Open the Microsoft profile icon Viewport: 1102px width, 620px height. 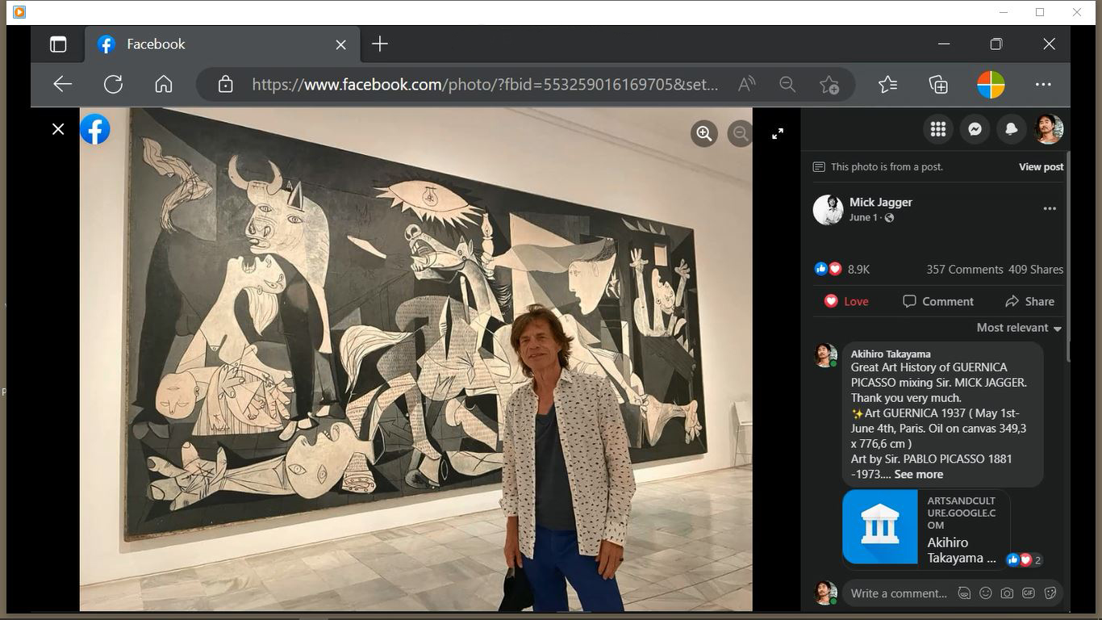tap(991, 84)
